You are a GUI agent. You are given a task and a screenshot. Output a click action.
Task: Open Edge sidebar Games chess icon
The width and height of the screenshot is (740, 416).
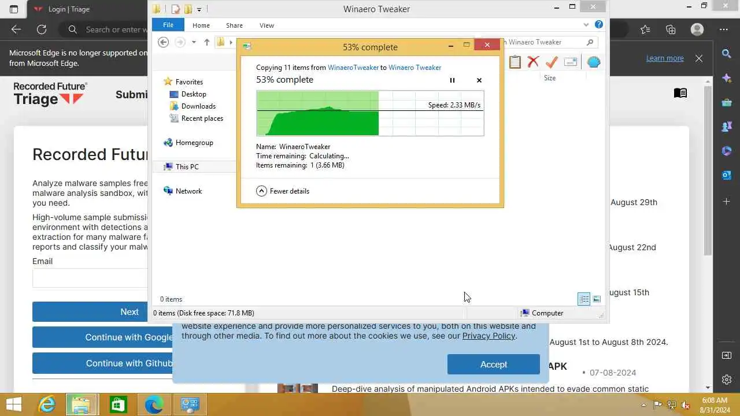pos(727,127)
